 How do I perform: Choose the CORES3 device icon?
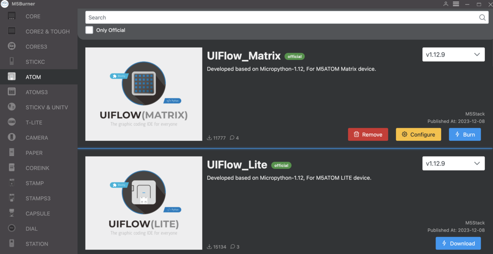[12, 46]
